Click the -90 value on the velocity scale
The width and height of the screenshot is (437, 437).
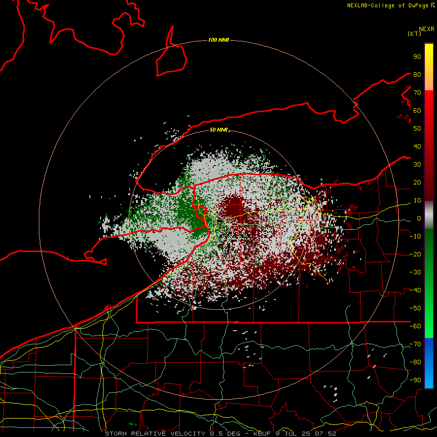click(x=415, y=380)
